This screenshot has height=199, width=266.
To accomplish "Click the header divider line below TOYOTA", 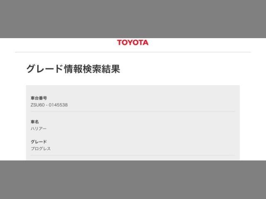I will (133, 52).
